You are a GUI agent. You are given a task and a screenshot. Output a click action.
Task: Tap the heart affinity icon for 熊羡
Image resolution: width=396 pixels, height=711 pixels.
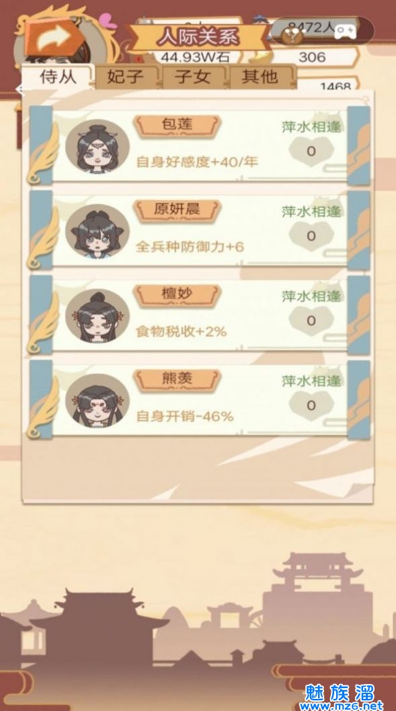(311, 405)
